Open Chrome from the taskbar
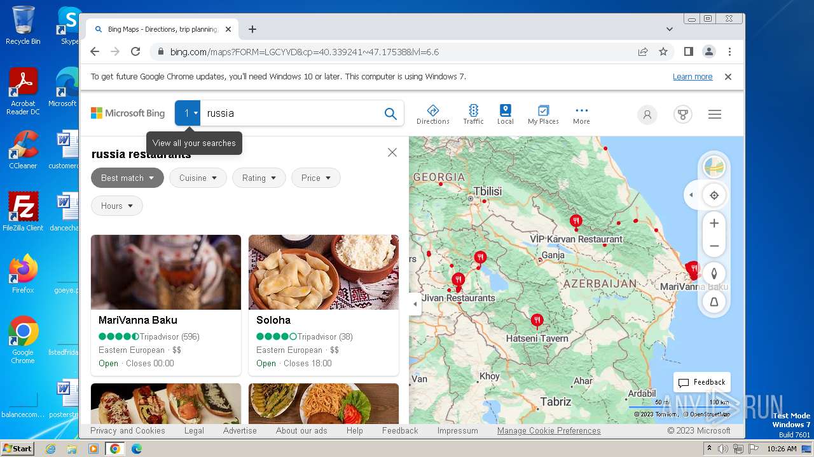The height and width of the screenshot is (457, 814). 114,449
